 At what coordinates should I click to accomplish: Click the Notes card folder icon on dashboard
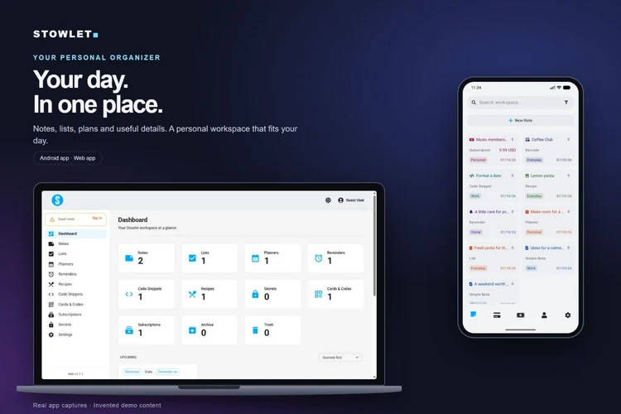coord(129,258)
